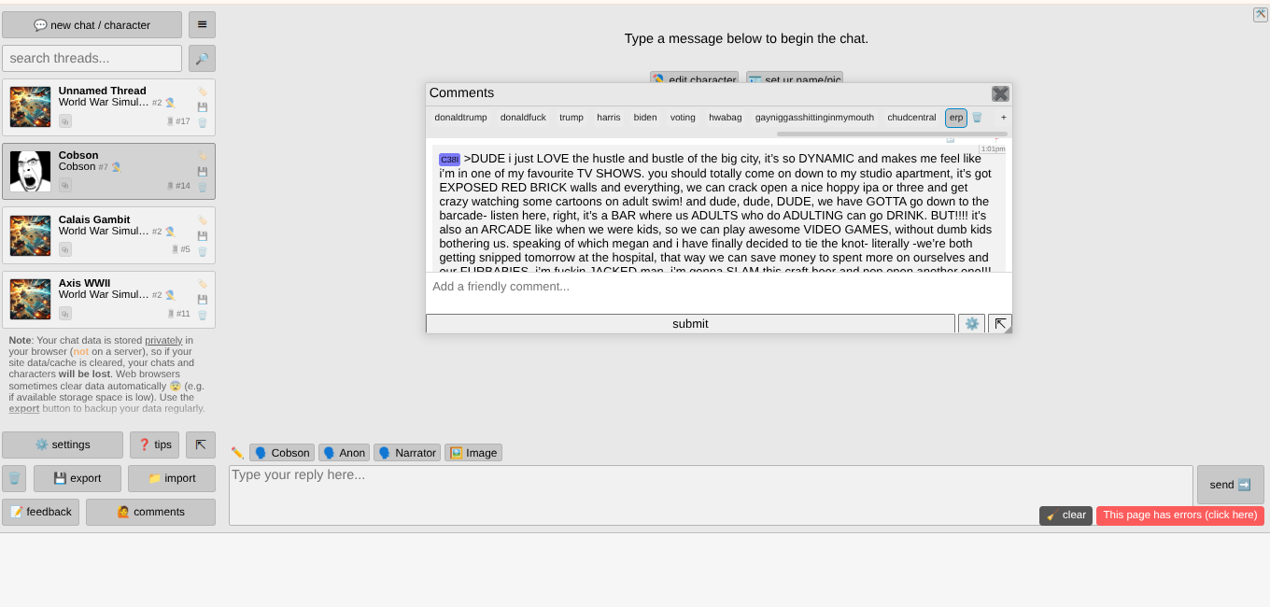Viewport: 1270px width, 607px height.
Task: Click sidebar collapse arrow next to tips
Action: (201, 445)
